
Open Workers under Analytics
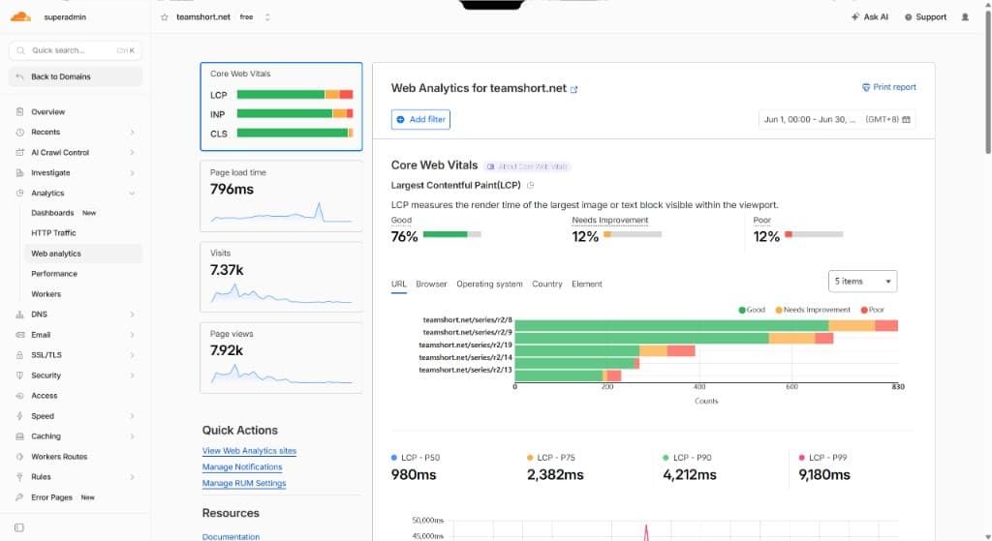[46, 294]
